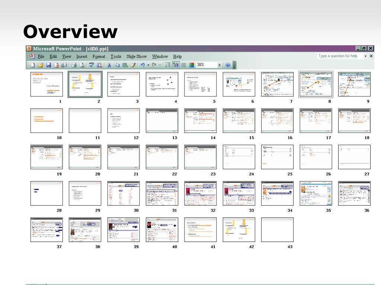Click the Open folder toolbar icon

click(41, 65)
